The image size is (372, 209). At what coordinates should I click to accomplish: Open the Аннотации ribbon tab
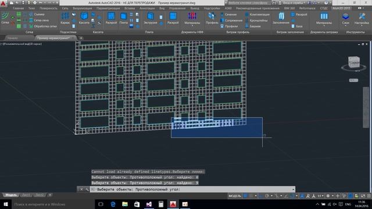pos(147,8)
